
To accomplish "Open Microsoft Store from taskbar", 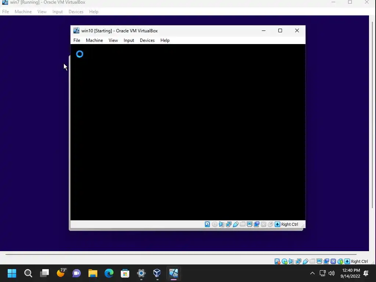I will tap(125, 273).
